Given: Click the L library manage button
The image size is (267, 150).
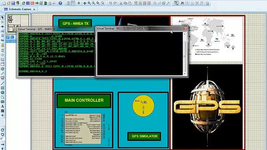Looking at the screenshot, I should [x=12, y=37].
